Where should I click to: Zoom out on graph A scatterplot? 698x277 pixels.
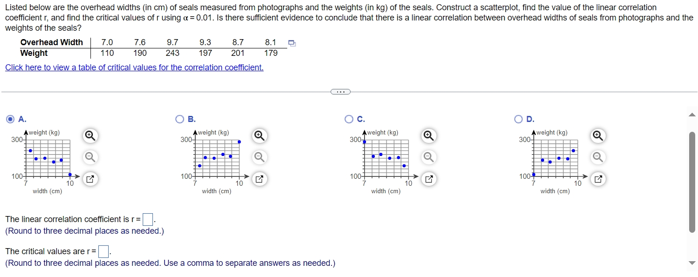click(90, 157)
